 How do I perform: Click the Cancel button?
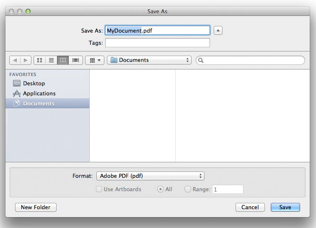250,207
